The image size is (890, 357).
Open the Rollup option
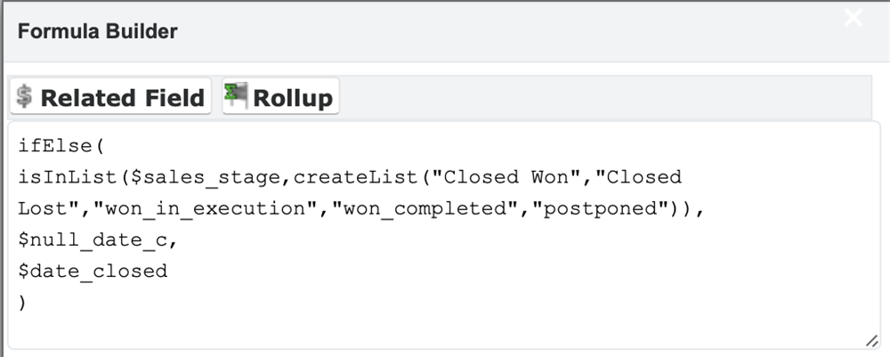280,97
